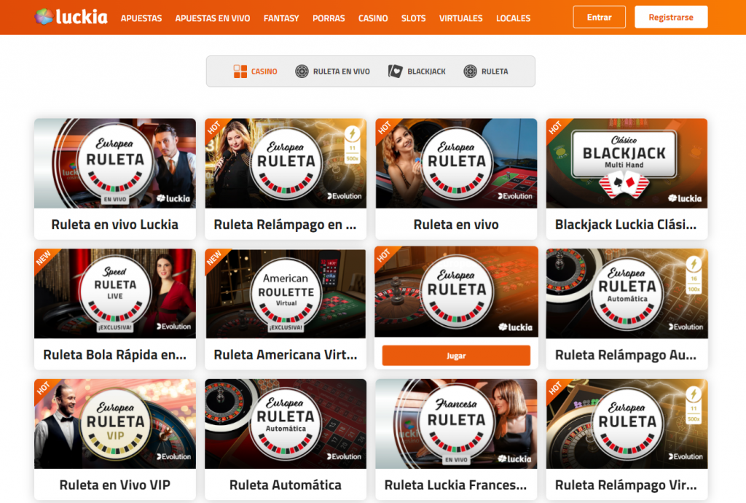Open American Roulette Virtual thumbnail
Image resolution: width=746 pixels, height=503 pixels.
286,294
